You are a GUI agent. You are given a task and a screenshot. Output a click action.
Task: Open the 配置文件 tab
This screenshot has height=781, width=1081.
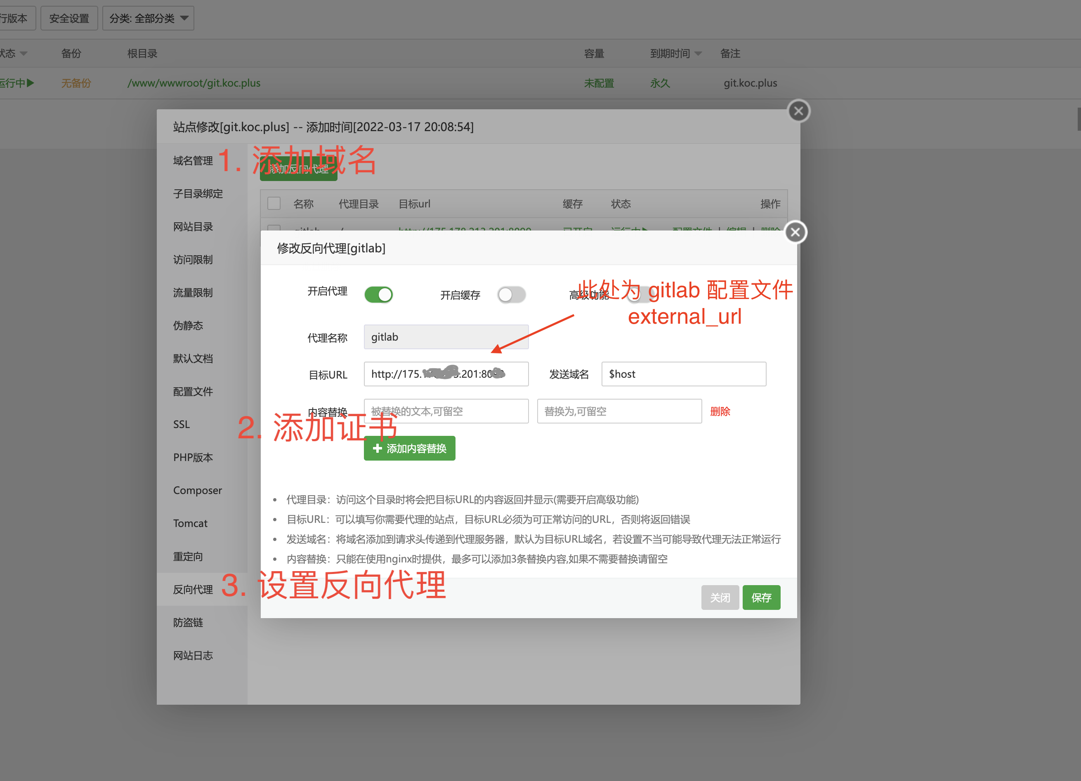pyautogui.click(x=193, y=392)
